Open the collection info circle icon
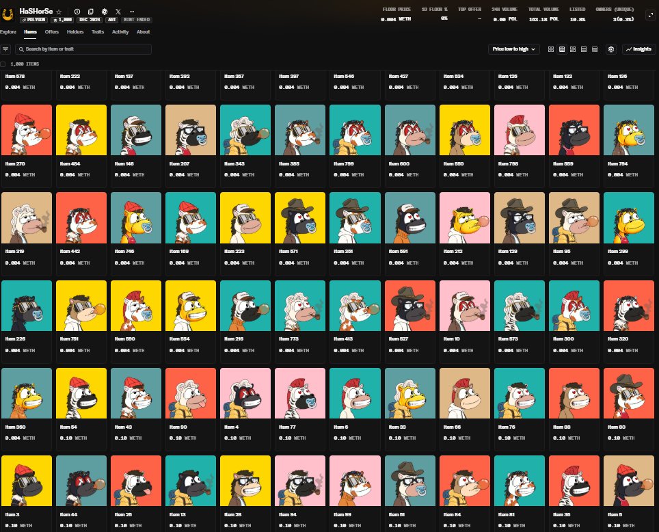Image resolution: width=659 pixels, height=532 pixels. click(x=77, y=12)
